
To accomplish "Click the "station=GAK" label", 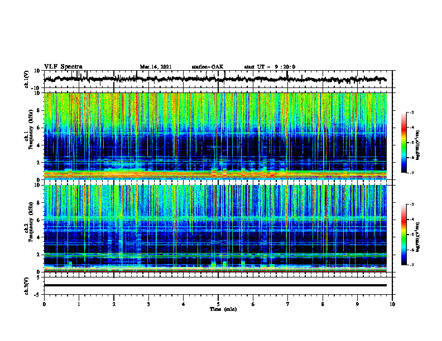I will 208,67.
